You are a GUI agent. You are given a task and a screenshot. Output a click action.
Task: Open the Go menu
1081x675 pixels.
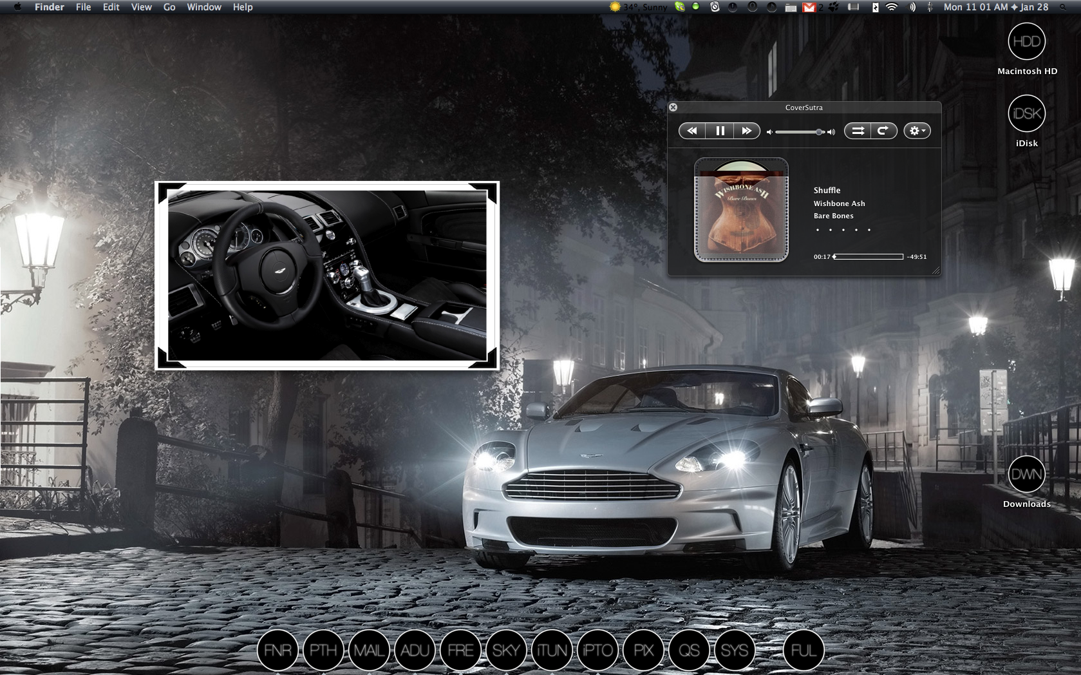[169, 7]
